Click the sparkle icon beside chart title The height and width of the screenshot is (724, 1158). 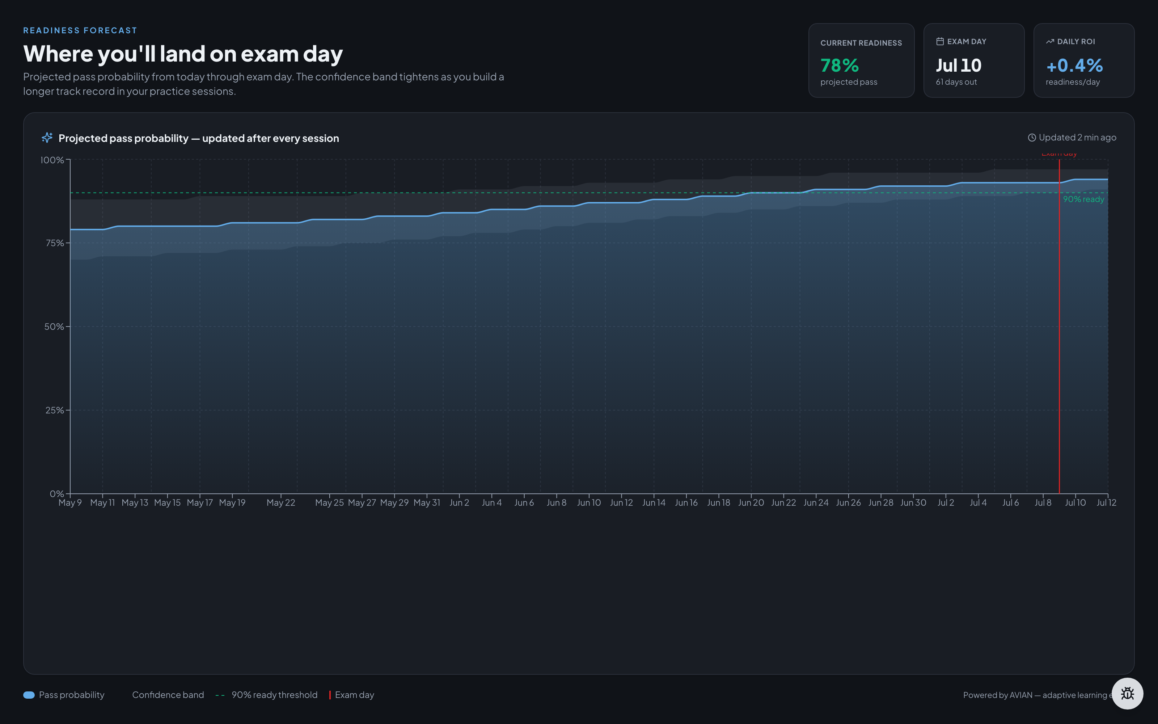point(47,138)
